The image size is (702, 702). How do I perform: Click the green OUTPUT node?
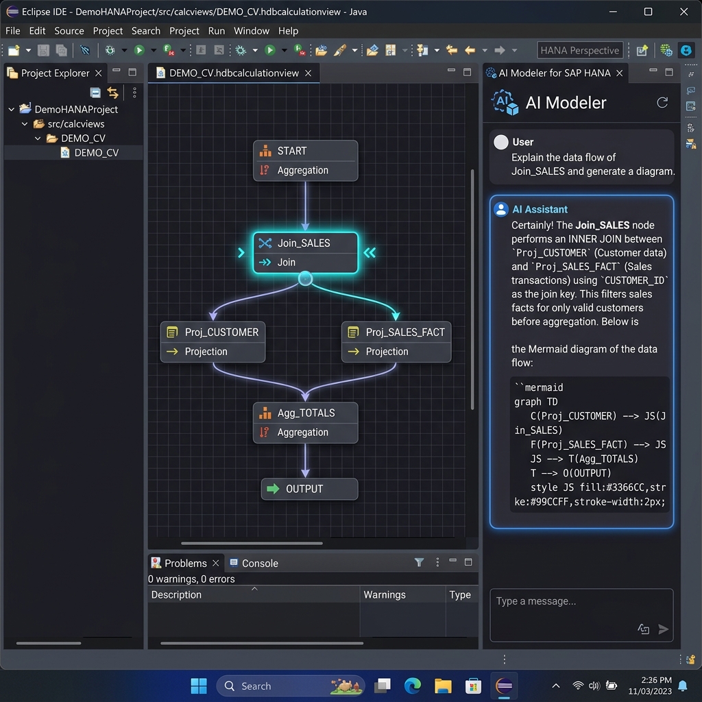[x=308, y=489]
